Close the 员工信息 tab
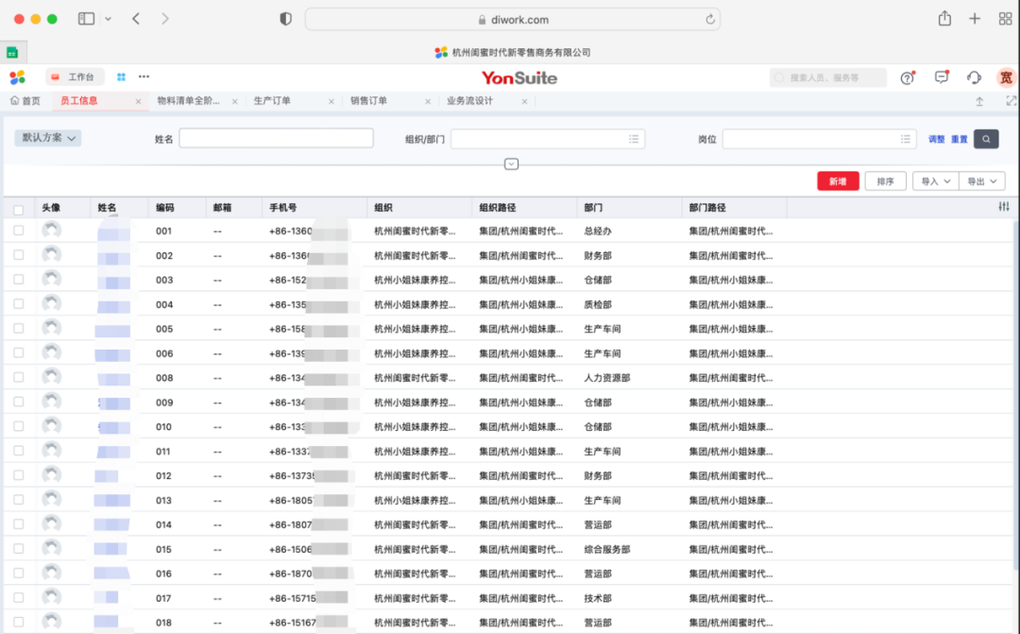The width and height of the screenshot is (1020, 634). pos(138,101)
